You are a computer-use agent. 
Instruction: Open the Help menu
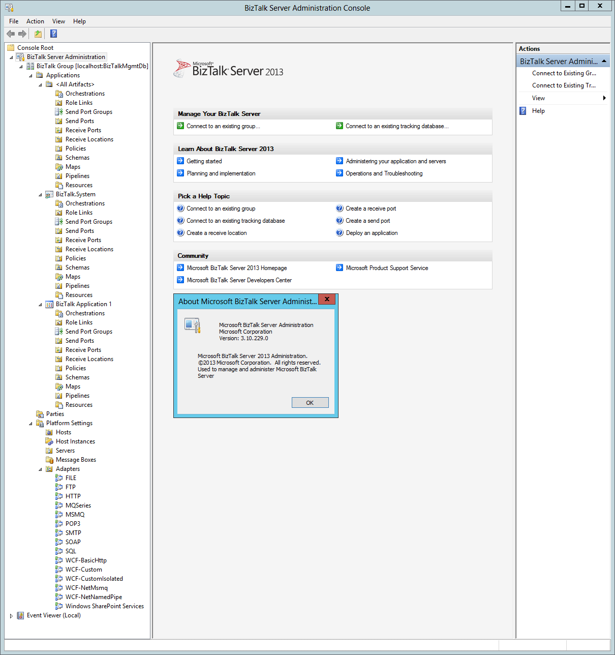[79, 21]
